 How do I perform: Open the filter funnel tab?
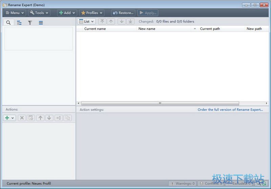tap(30, 23)
